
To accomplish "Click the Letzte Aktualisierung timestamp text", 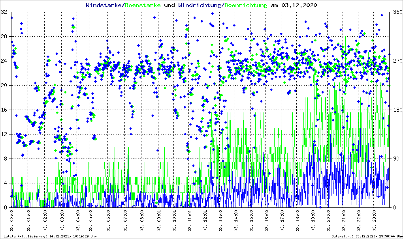I will point(49,236).
